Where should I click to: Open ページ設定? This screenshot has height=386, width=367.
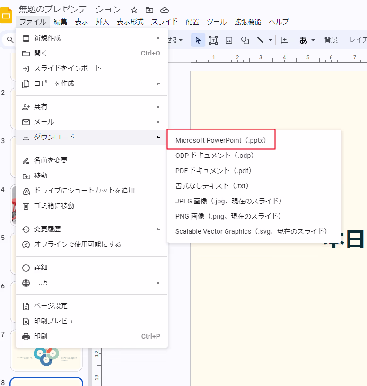tap(92, 306)
